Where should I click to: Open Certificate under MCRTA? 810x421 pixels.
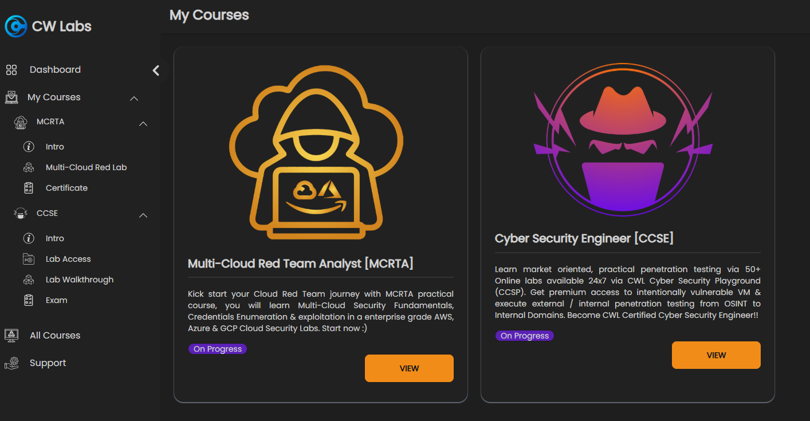[66, 188]
